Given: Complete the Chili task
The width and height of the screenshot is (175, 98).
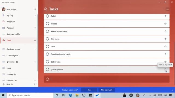Looking at the screenshot, I should click(47, 47).
